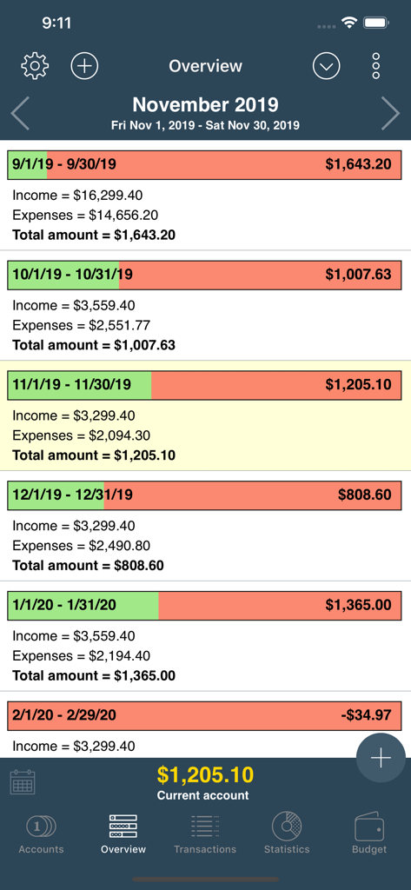The height and width of the screenshot is (890, 411).
Task: Open the circled down-chevron dropdown
Action: (x=327, y=66)
